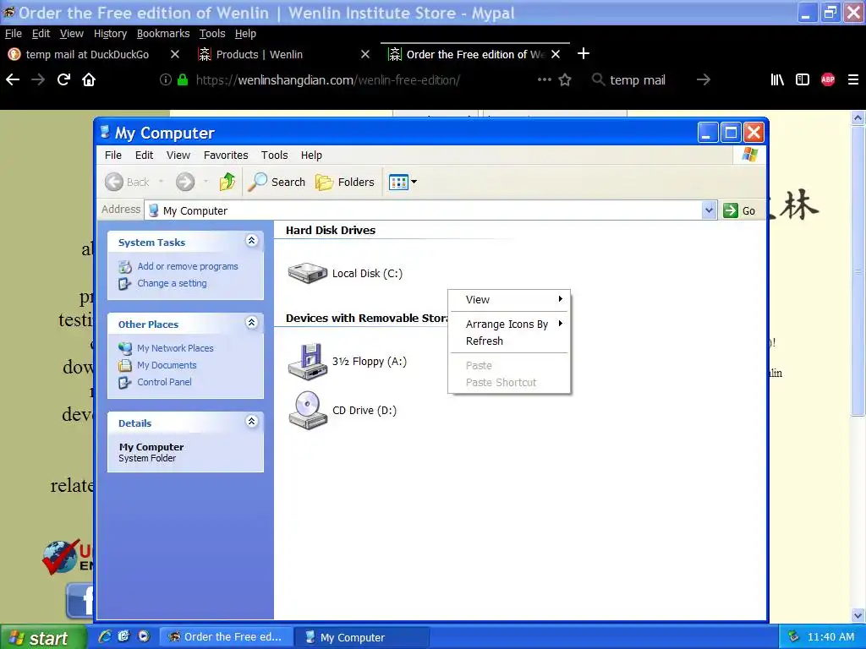Open the Back history dropdown arrow
Image resolution: width=866 pixels, height=649 pixels.
click(x=162, y=182)
